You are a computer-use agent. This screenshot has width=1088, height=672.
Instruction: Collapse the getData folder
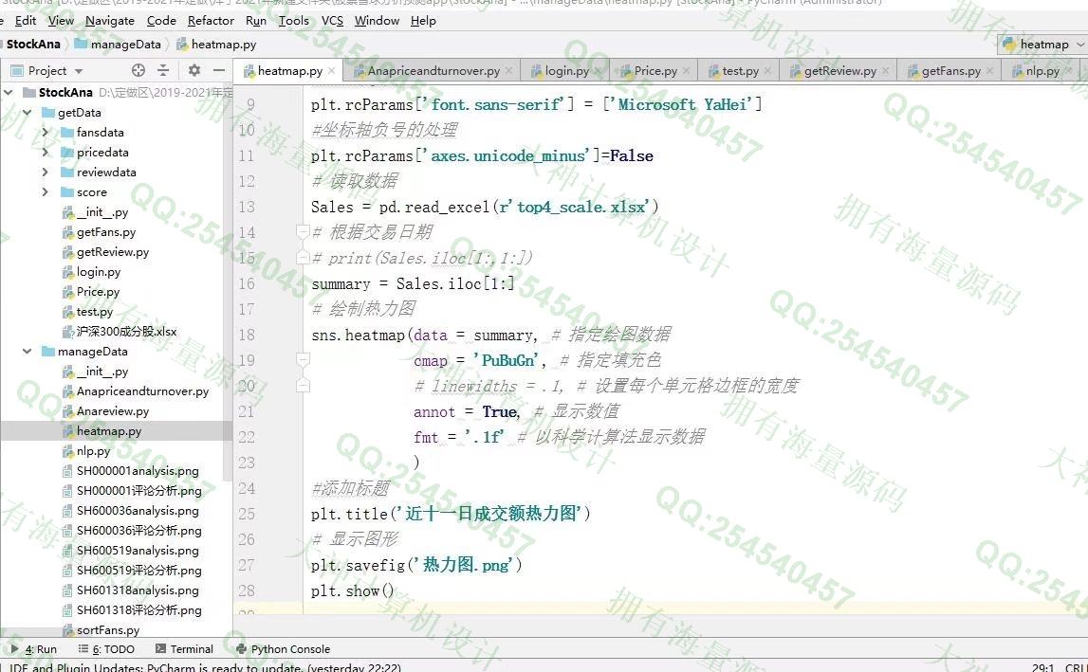tap(28, 113)
